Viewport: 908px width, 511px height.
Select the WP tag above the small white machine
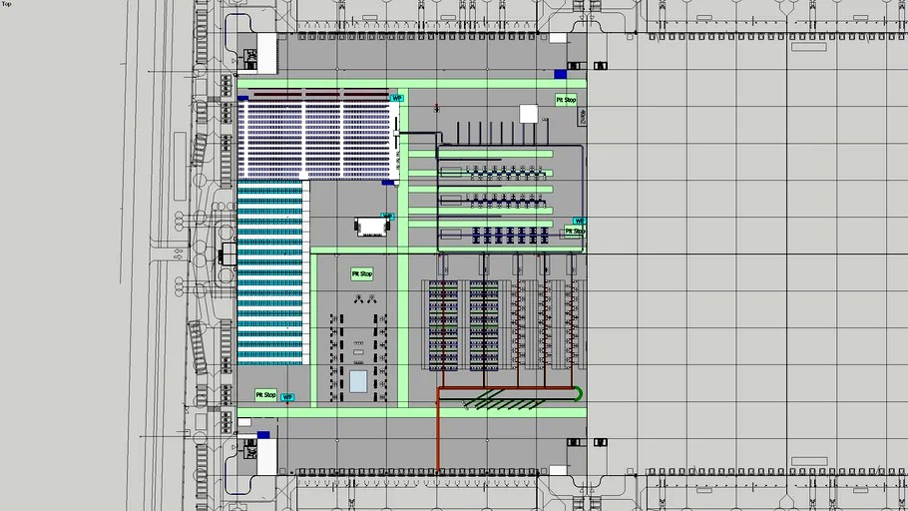click(x=388, y=216)
